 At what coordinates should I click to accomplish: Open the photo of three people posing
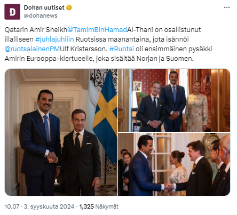coord(174,100)
